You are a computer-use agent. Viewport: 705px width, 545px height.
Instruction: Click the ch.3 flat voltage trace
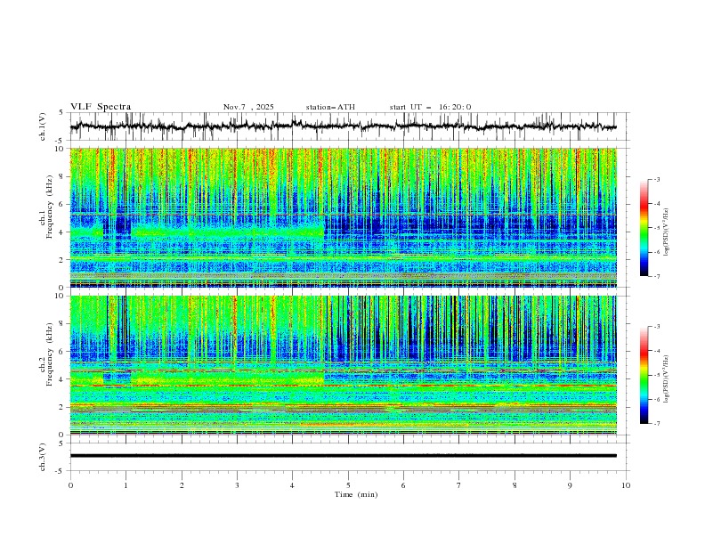pos(343,456)
